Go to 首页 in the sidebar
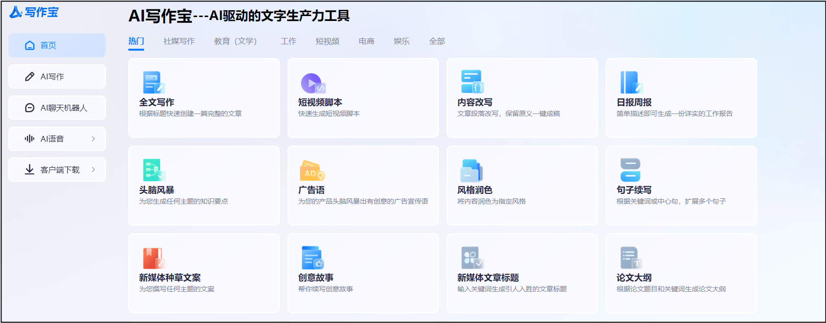 (57, 45)
